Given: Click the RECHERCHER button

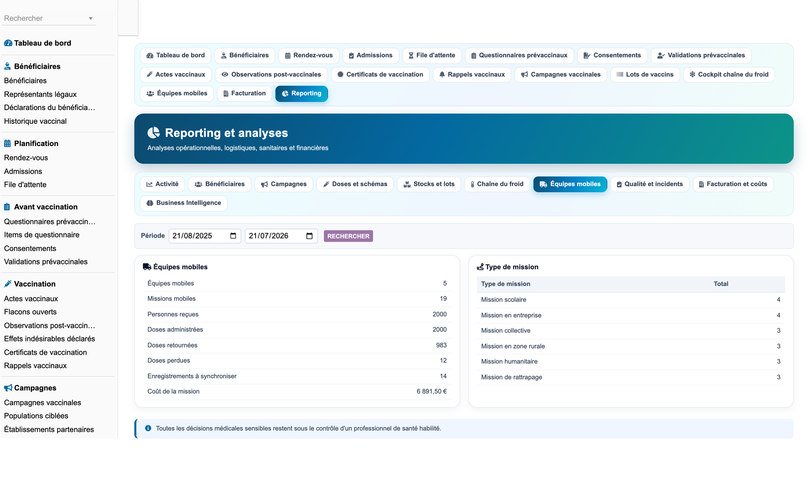Looking at the screenshot, I should [x=348, y=236].
